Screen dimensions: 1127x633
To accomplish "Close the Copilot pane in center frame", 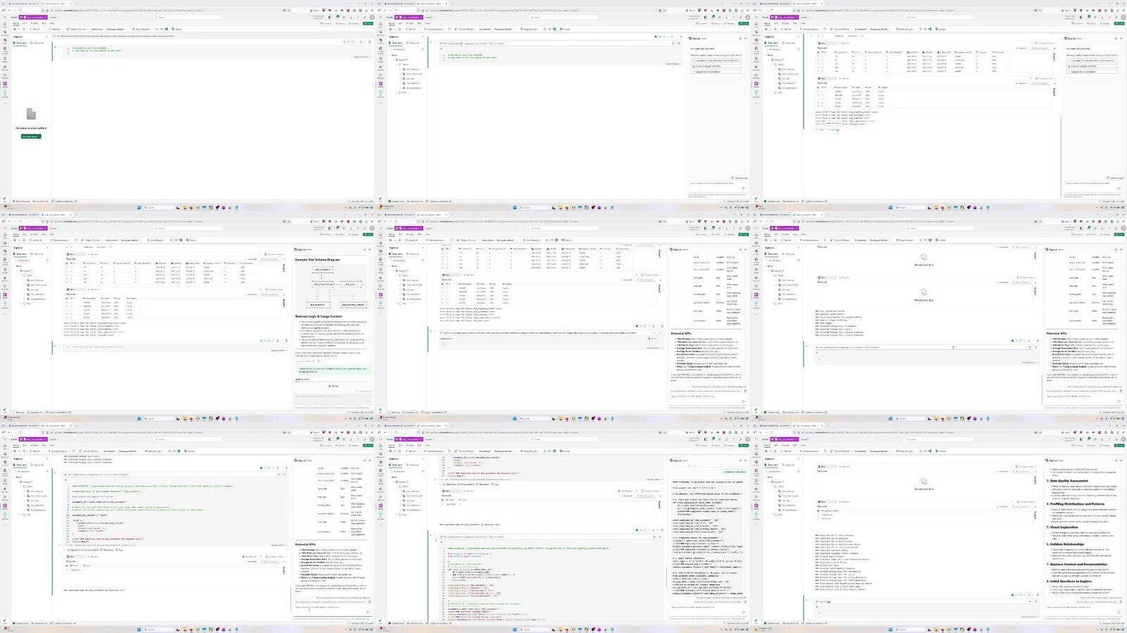I will click(746, 249).
